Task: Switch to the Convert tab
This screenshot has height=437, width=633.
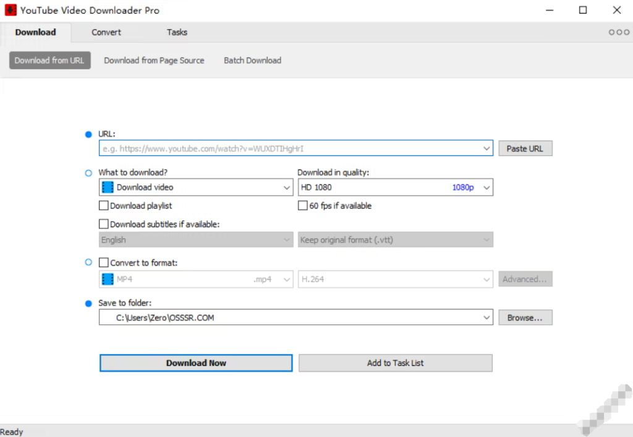Action: [x=106, y=32]
